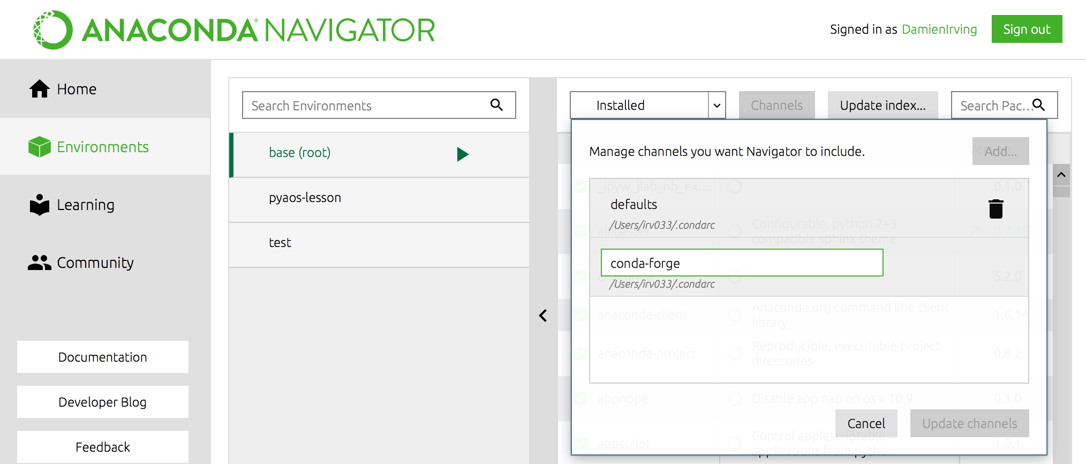Click the Anaconda Navigator logo icon

tap(52, 30)
